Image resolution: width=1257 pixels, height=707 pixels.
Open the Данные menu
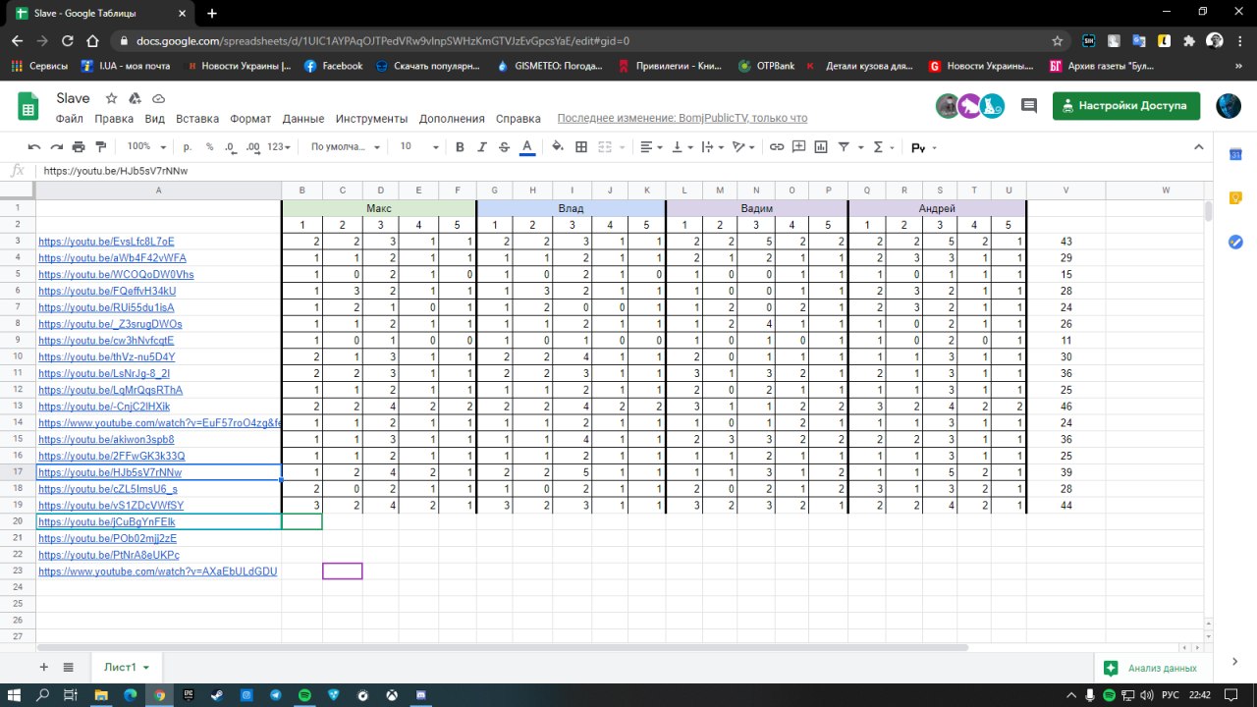click(303, 119)
